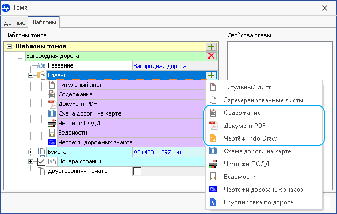Click map icon of Схема дороги на карте in tree
The height and width of the screenshot is (214, 337).
coord(52,113)
